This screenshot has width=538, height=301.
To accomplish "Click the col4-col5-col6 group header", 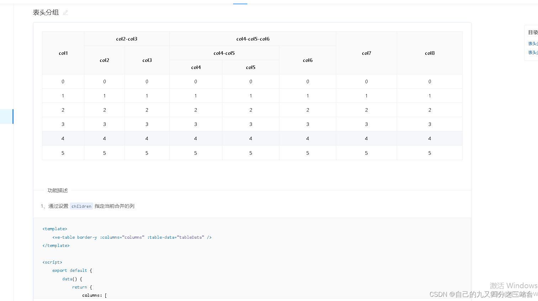I will pyautogui.click(x=253, y=39).
